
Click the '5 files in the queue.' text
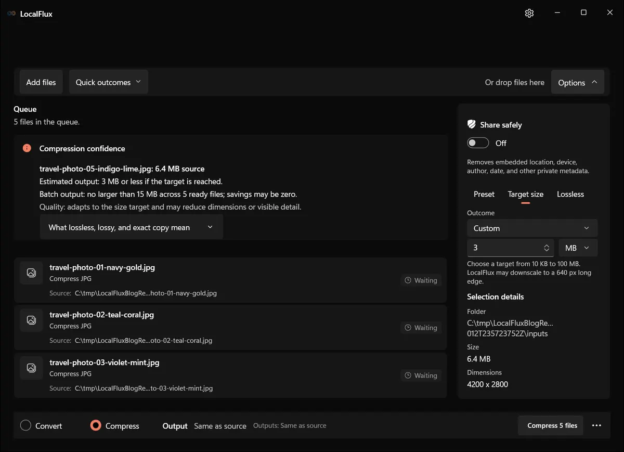point(46,122)
